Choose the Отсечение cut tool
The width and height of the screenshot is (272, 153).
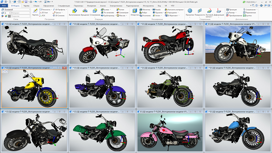[x=145, y=16]
